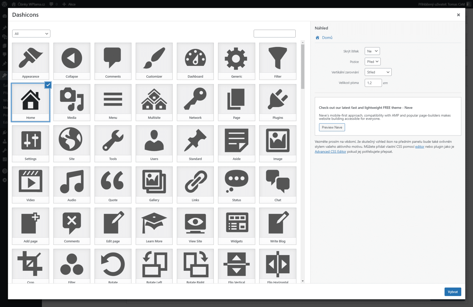Choose the Collapse arrow icon
This screenshot has width=473, height=307.
(x=72, y=61)
